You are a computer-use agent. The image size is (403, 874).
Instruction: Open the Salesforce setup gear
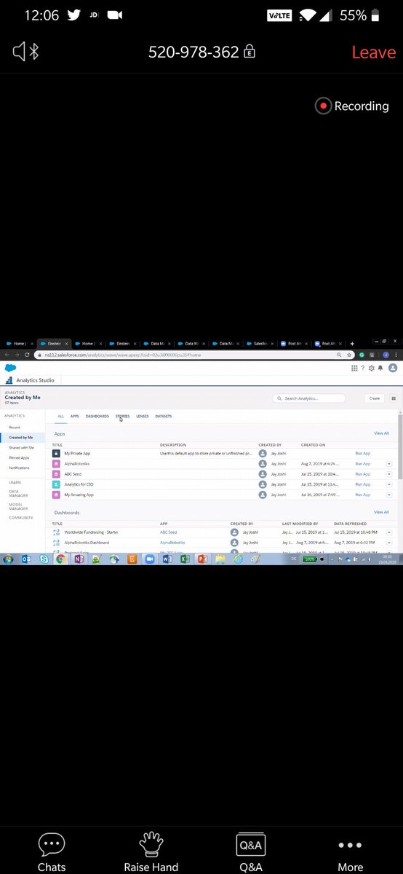click(372, 368)
